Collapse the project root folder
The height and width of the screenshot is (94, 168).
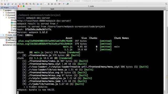pos(1,10)
